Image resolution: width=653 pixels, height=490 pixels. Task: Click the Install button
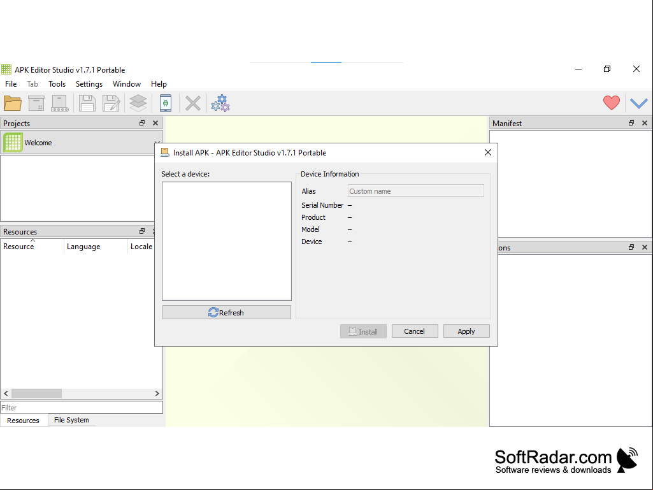pos(363,332)
